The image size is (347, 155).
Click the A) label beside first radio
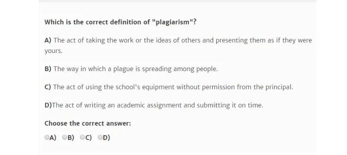coord(53,138)
